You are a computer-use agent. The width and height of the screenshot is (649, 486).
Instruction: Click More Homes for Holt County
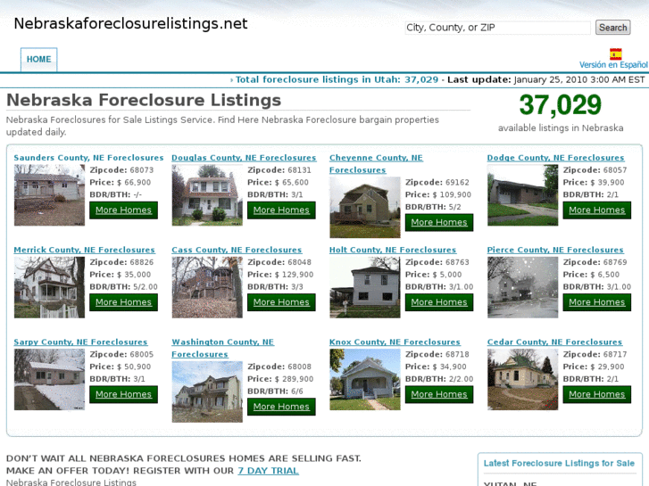tap(439, 302)
